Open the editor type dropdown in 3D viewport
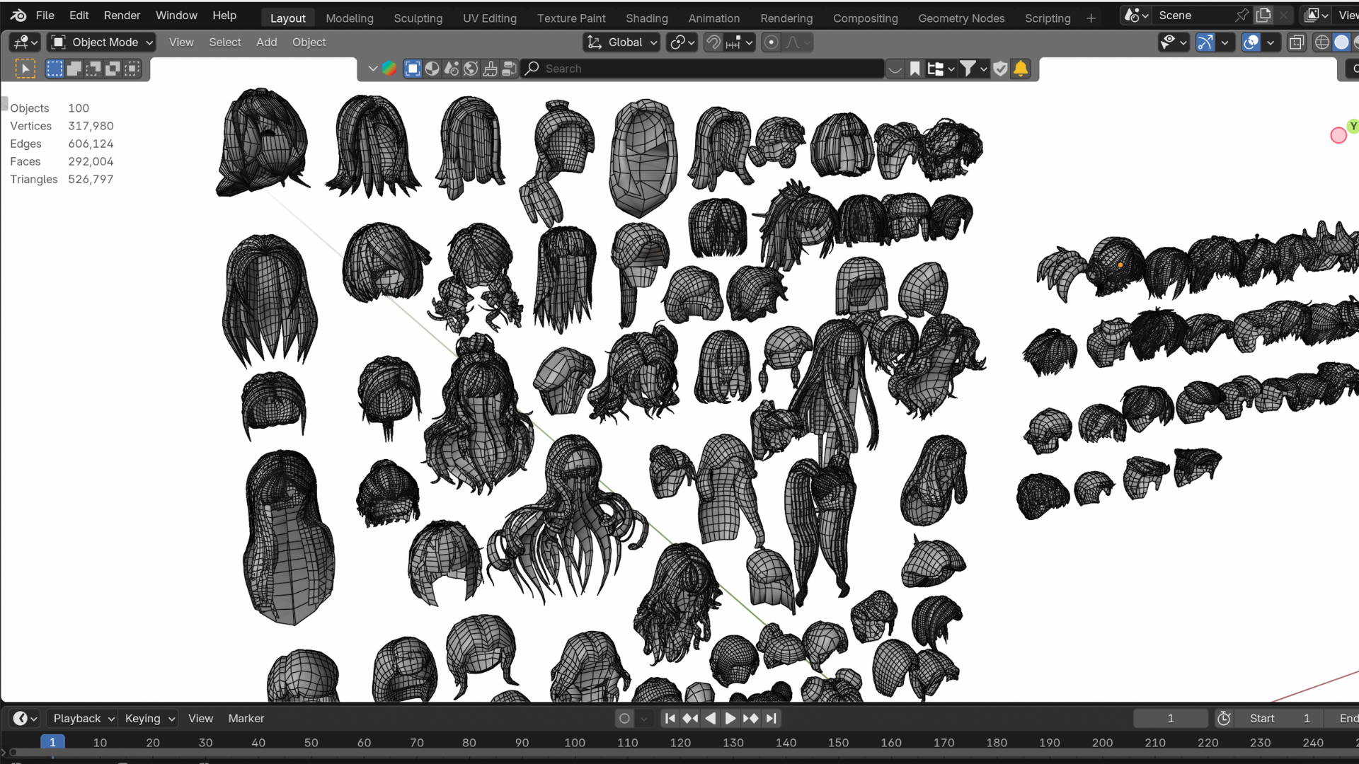The image size is (1359, 764). 25,42
